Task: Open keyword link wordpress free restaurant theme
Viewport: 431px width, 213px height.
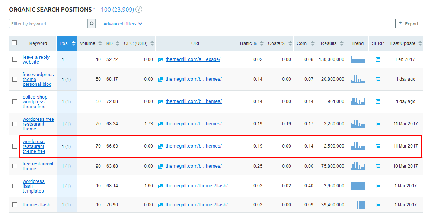Action: coord(38,124)
